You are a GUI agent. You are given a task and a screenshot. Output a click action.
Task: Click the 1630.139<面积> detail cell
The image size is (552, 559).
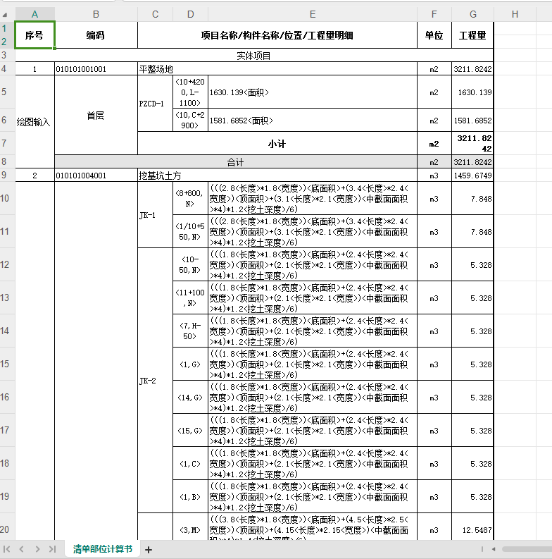coord(313,92)
